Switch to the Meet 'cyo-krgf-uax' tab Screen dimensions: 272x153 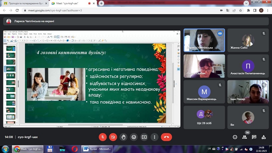[x=73, y=3]
